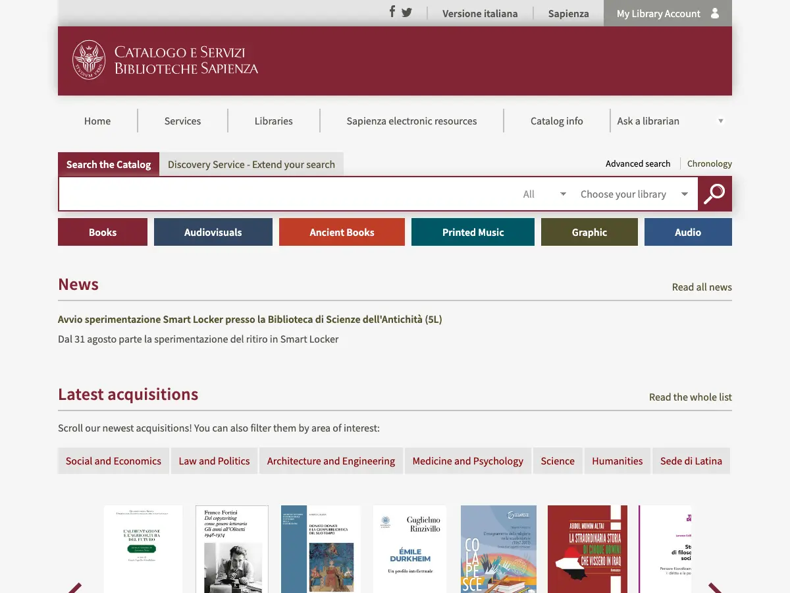Screen dimensions: 790x593
Task: Open the Libraries menu
Action: (x=274, y=121)
